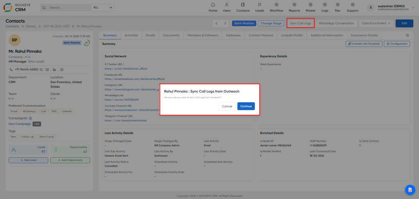Add a campaign with the plus icon

pyautogui.click(x=30, y=118)
